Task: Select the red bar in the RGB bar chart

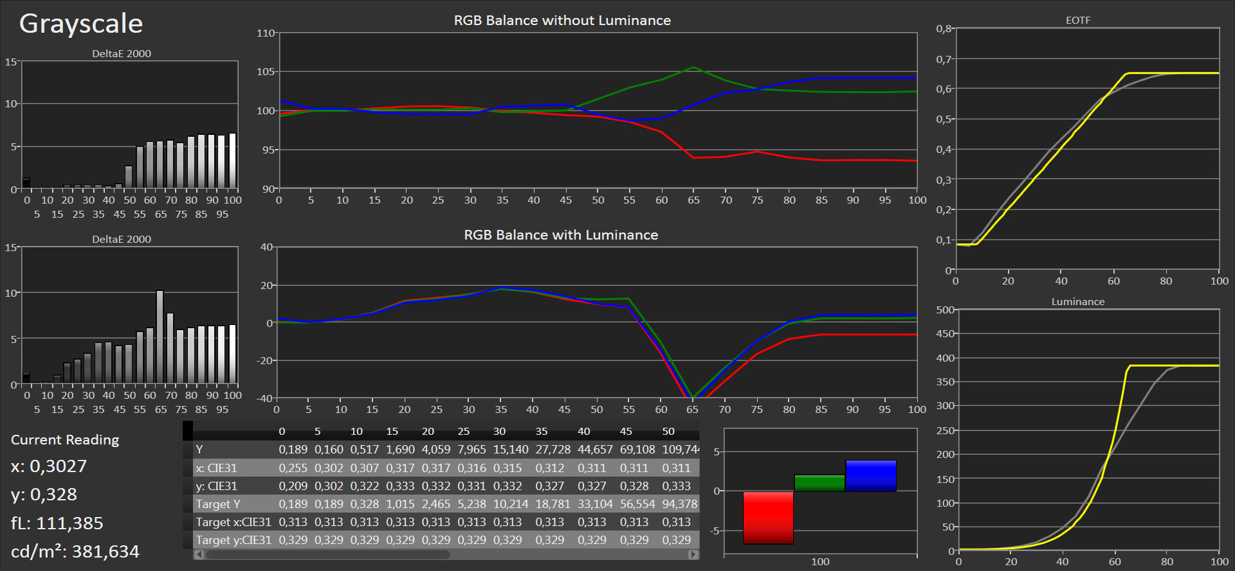Action: point(768,518)
